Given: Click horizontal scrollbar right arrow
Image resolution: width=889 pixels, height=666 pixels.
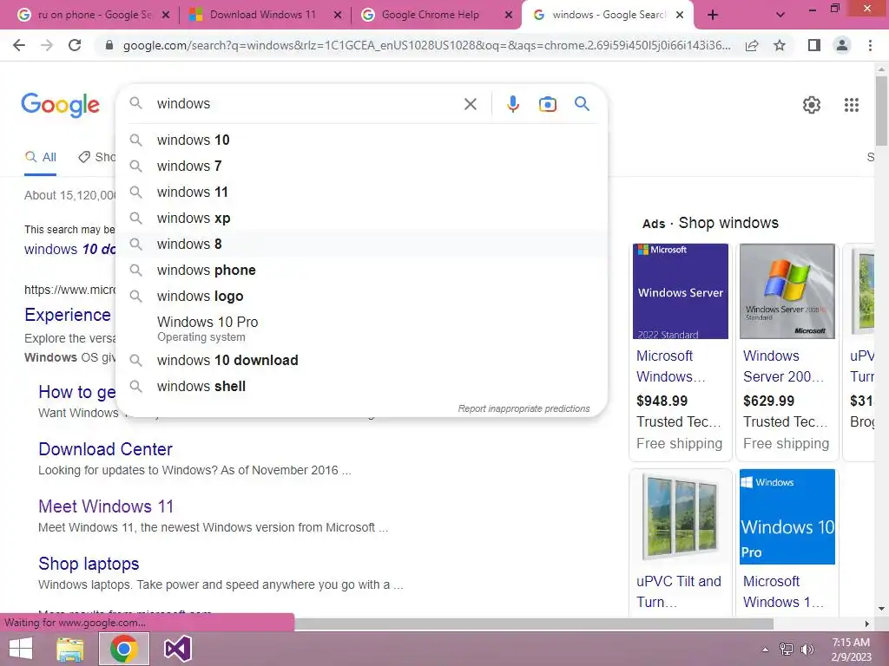Looking at the screenshot, I should tap(867, 624).
